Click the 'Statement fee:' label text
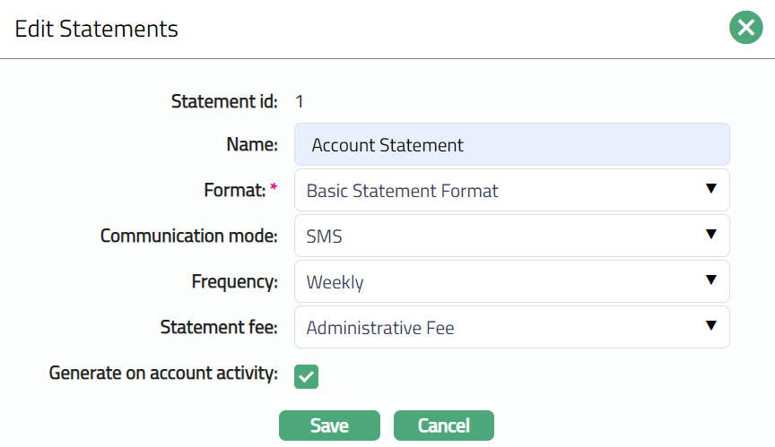 tap(220, 327)
